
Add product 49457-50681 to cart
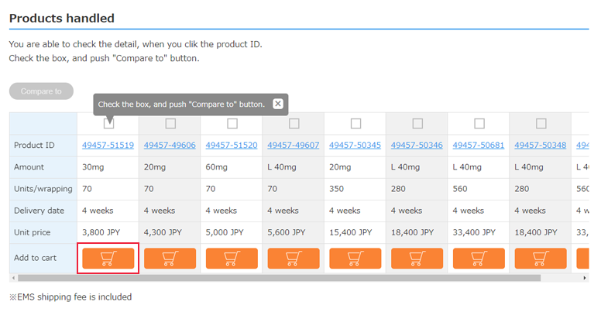[479, 259]
